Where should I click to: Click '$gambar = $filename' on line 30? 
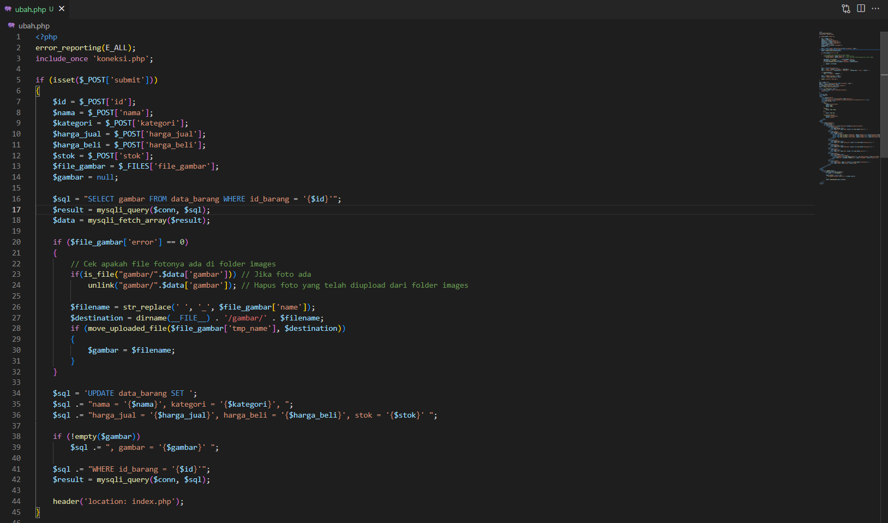pos(129,350)
